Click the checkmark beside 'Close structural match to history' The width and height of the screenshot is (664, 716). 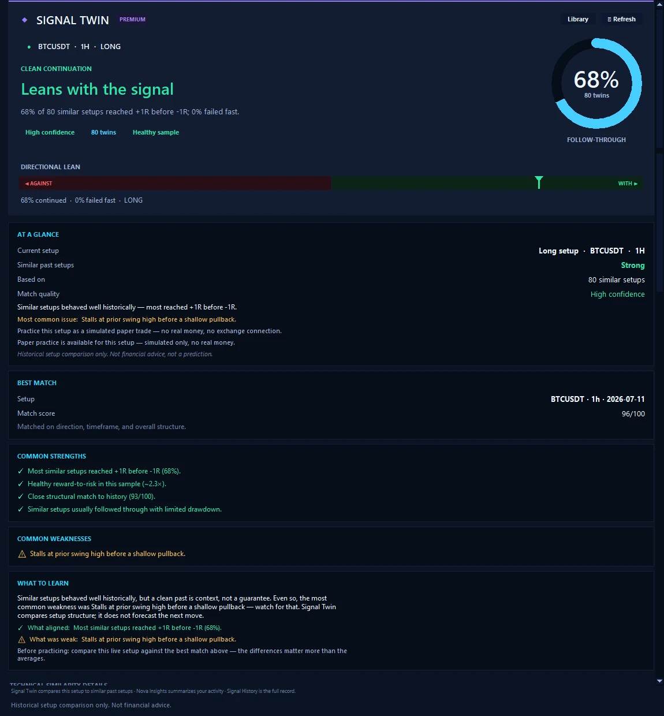(21, 497)
